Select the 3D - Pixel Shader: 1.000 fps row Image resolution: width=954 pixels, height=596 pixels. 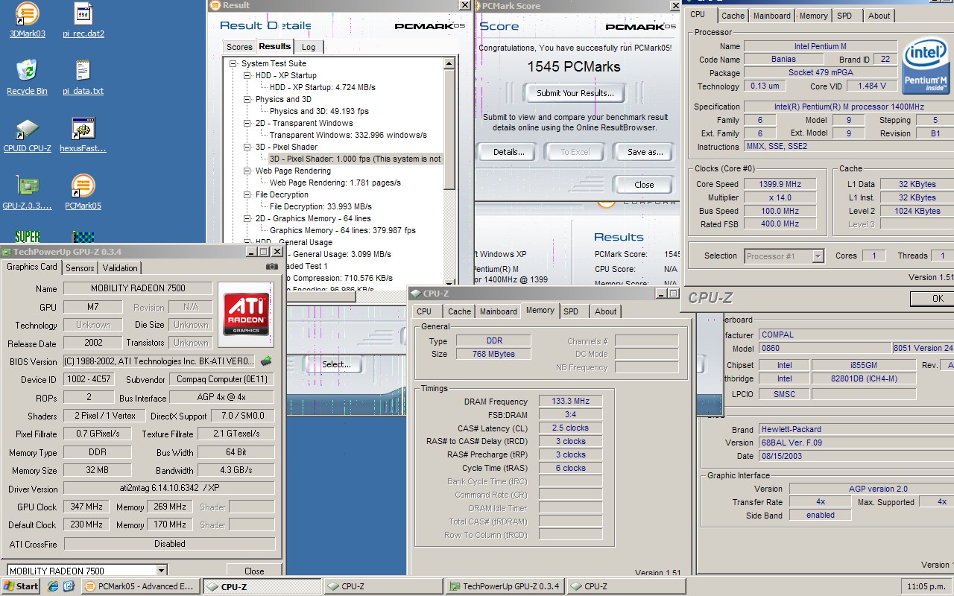click(x=356, y=159)
